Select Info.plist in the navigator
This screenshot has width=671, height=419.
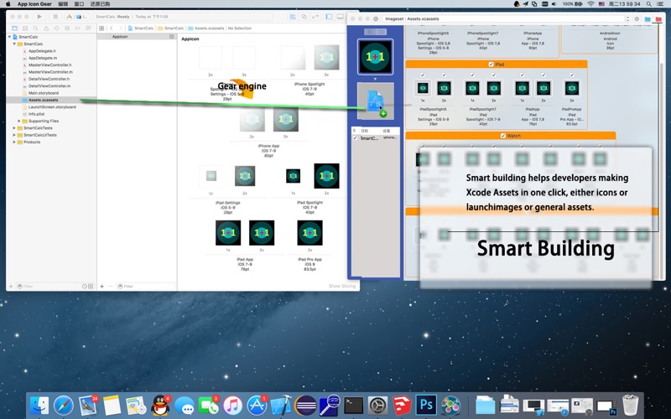pos(36,114)
